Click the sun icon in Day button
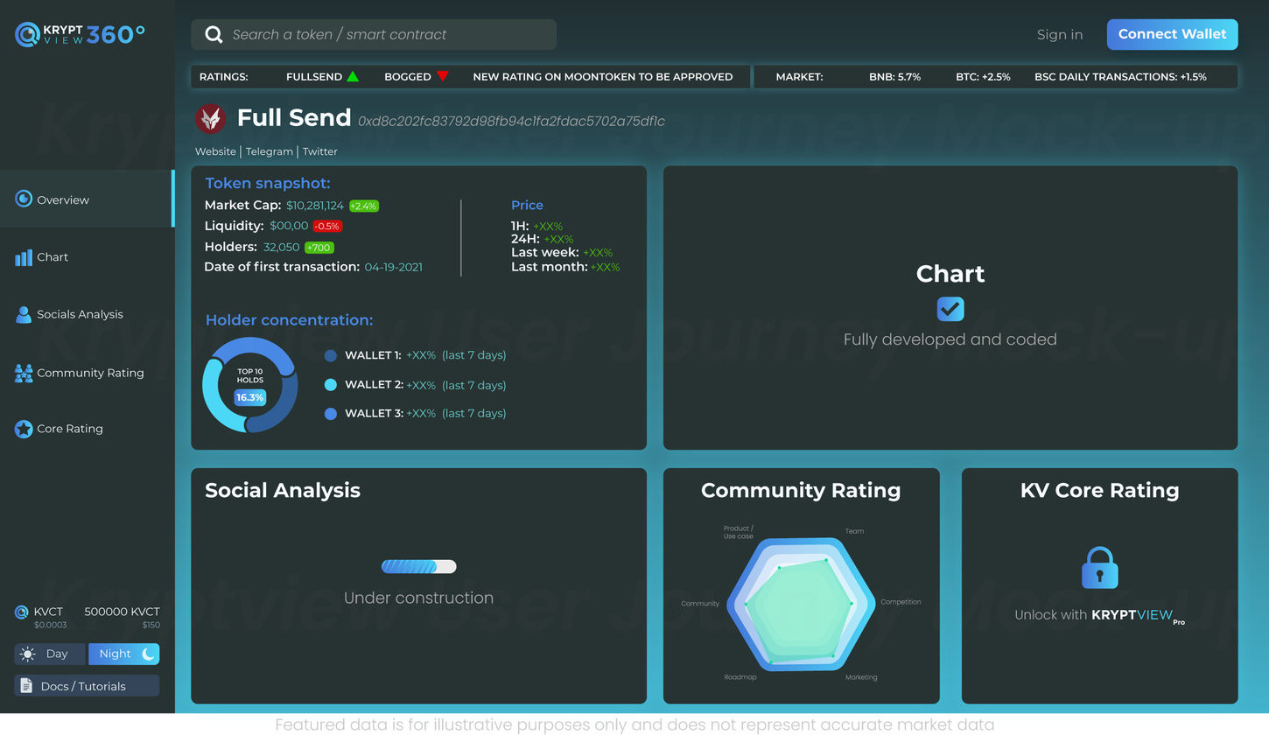Image resolution: width=1269 pixels, height=735 pixels. (28, 654)
